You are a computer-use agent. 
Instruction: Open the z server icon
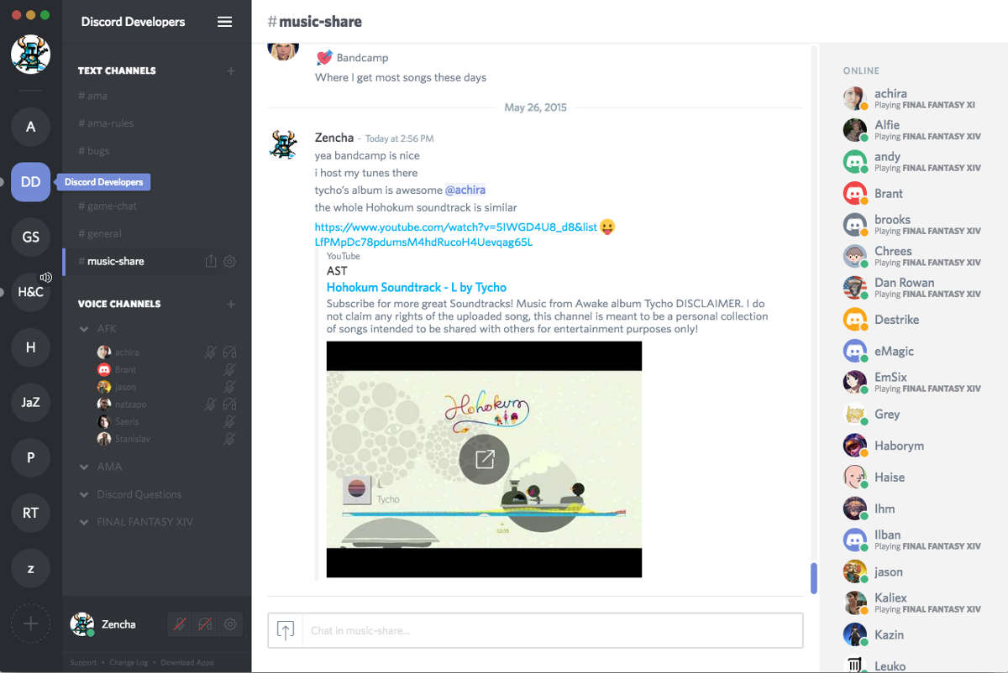(31, 568)
